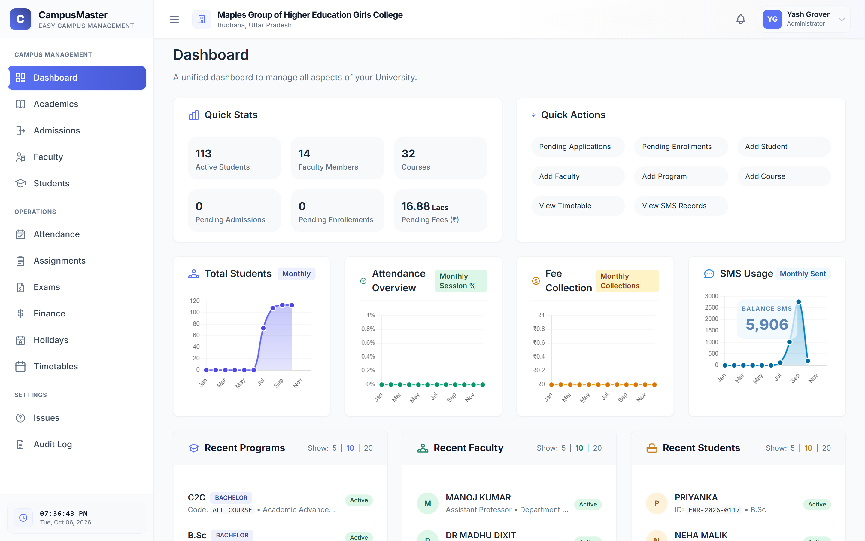Show 5 items in Recent Programs

335,448
